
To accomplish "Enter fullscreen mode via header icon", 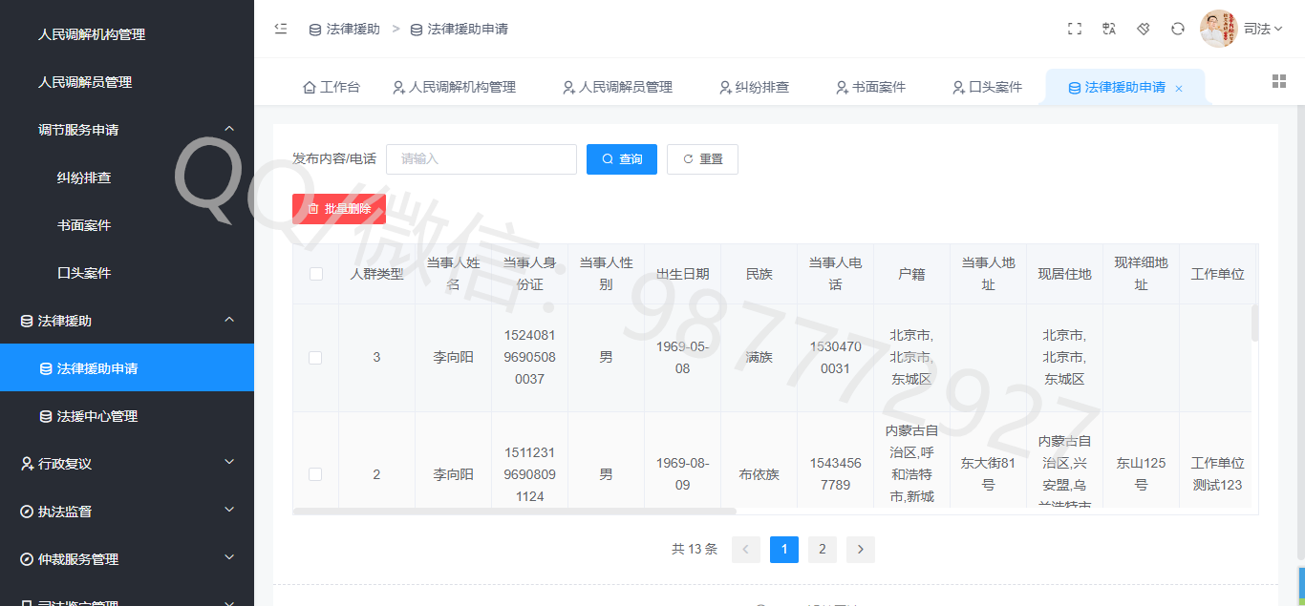I will 1075,29.
